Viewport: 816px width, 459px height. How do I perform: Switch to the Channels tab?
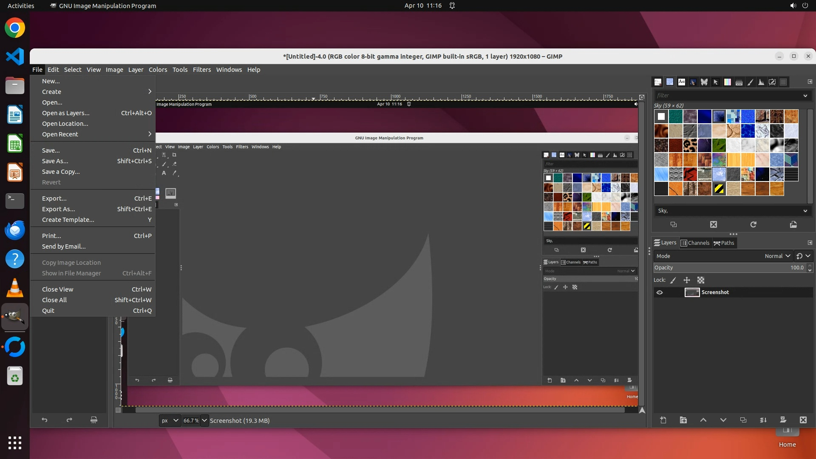[x=695, y=243]
